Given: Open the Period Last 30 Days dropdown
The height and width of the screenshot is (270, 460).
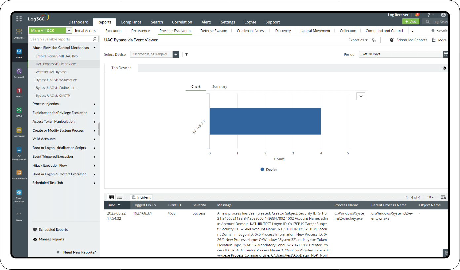Looking at the screenshot, I should coord(401,54).
